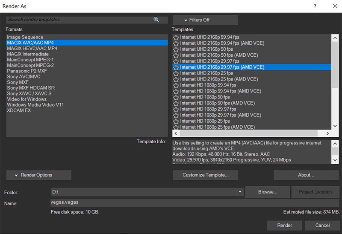Star the UHD 2160p 25 fps (AMD VCE) template
342x234 pixels.
[176, 79]
